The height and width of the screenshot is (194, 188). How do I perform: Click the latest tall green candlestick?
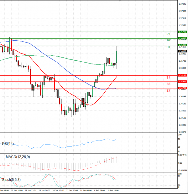click(x=117, y=56)
